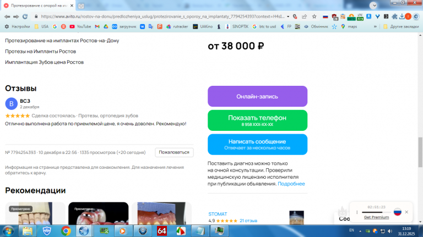
Task: Open the UAKino bookmark
Action: pyautogui.click(x=203, y=26)
